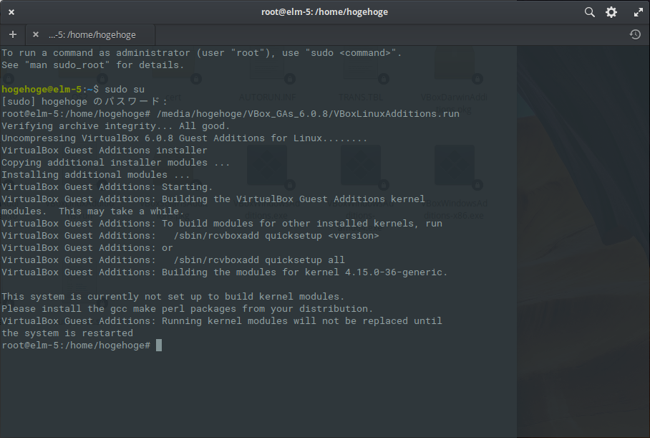
Task: Click the window title 'root@elm-5: /home/hogehoge'
Action: click(324, 12)
